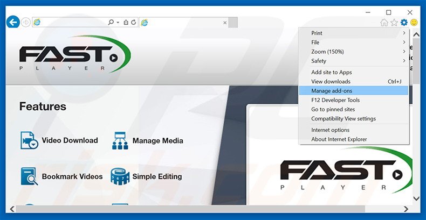Click the horizontal scrollbar thumb
The height and width of the screenshot is (220, 426).
coord(190,209)
